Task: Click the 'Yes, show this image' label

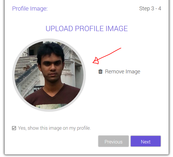Action: click(54, 128)
